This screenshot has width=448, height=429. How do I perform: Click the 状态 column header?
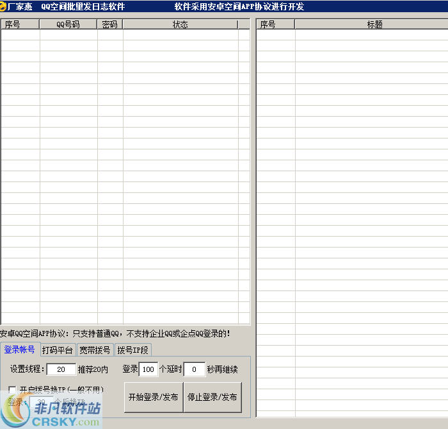(180, 24)
